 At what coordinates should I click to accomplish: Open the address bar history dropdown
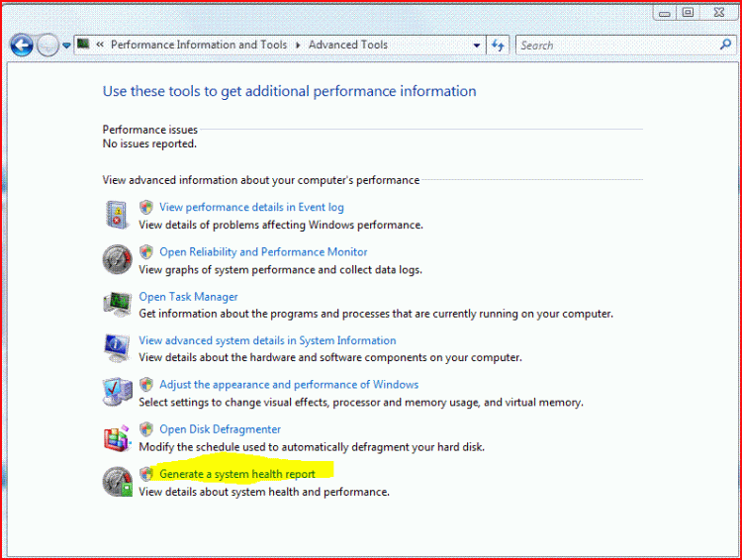[477, 46]
